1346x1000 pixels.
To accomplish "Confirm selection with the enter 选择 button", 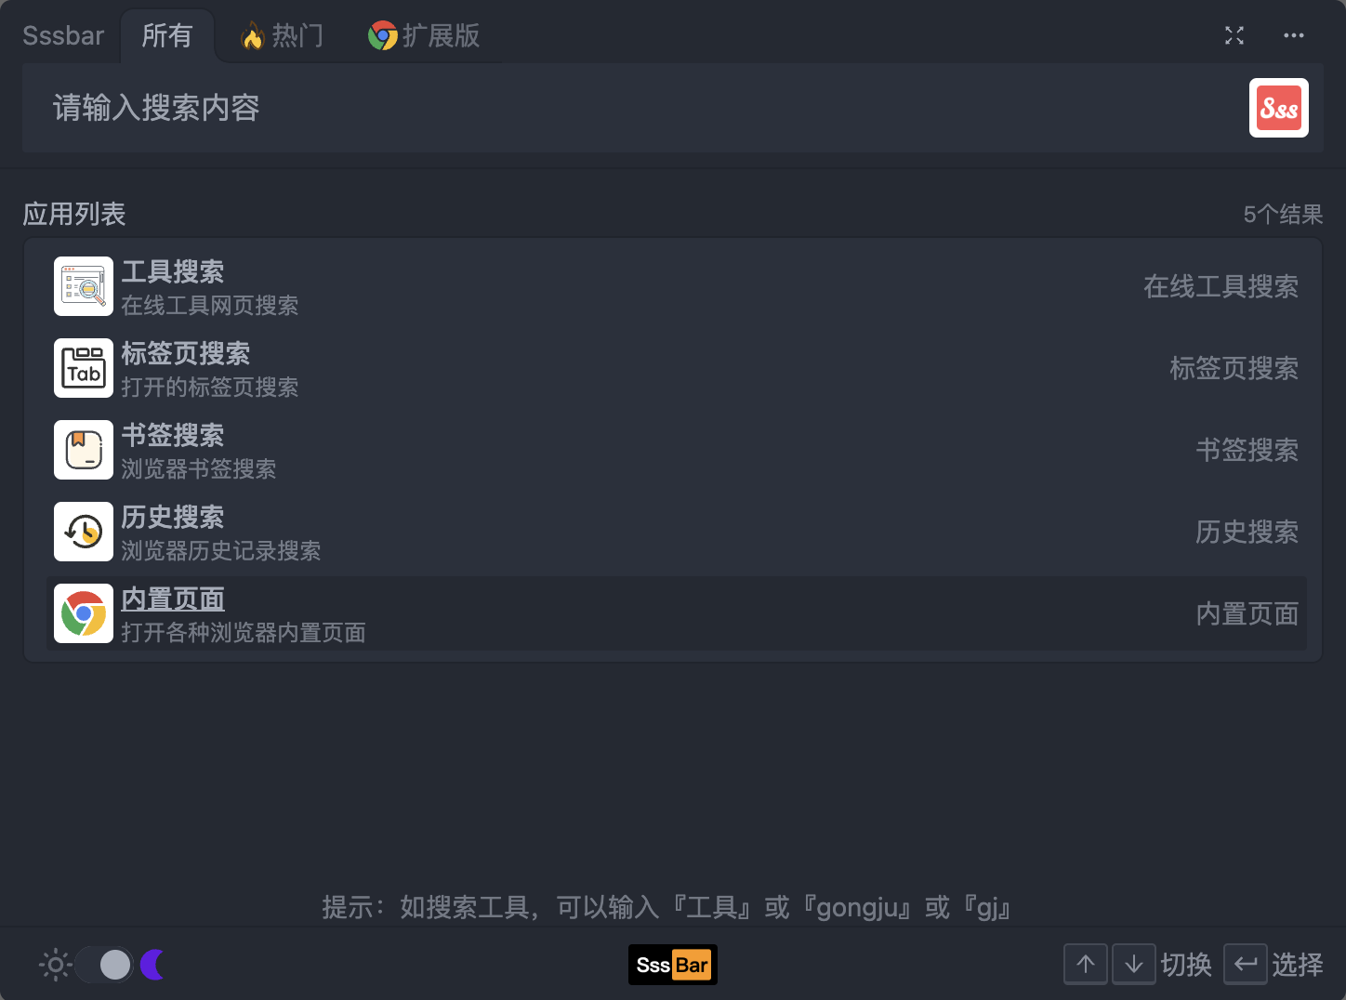I will tap(1246, 965).
